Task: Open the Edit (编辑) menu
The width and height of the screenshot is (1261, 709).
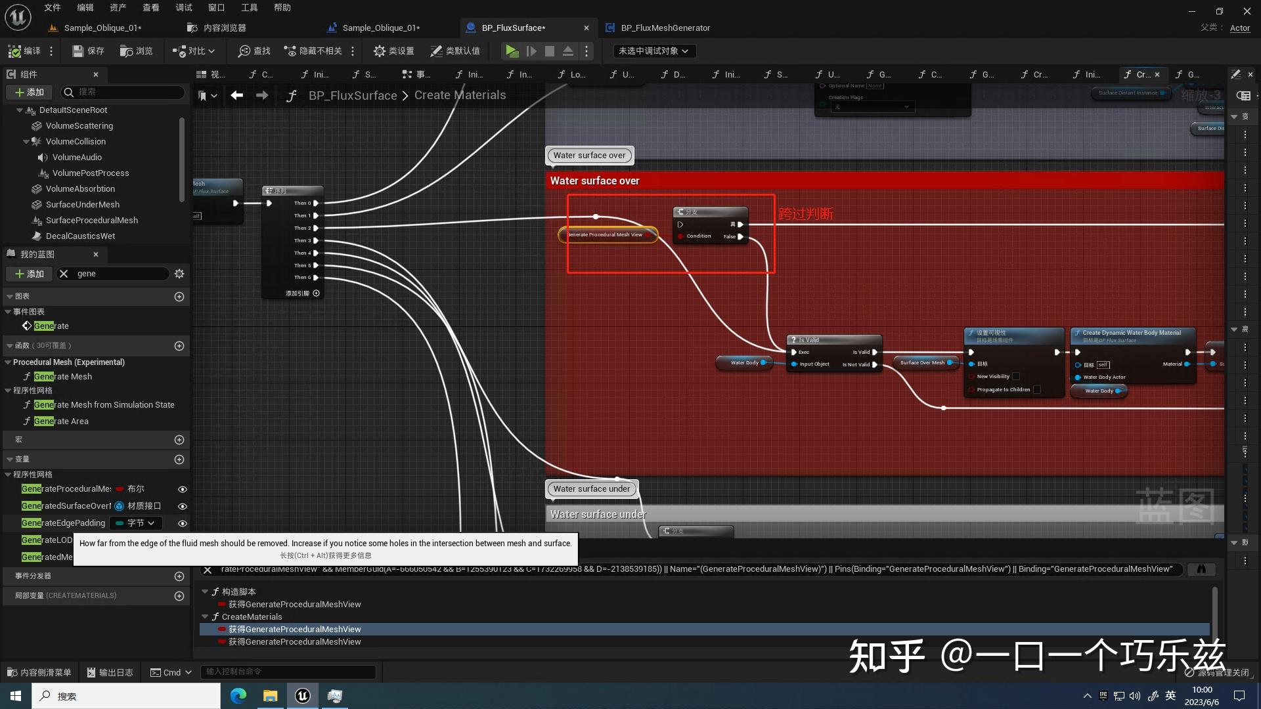Action: pos(85,7)
